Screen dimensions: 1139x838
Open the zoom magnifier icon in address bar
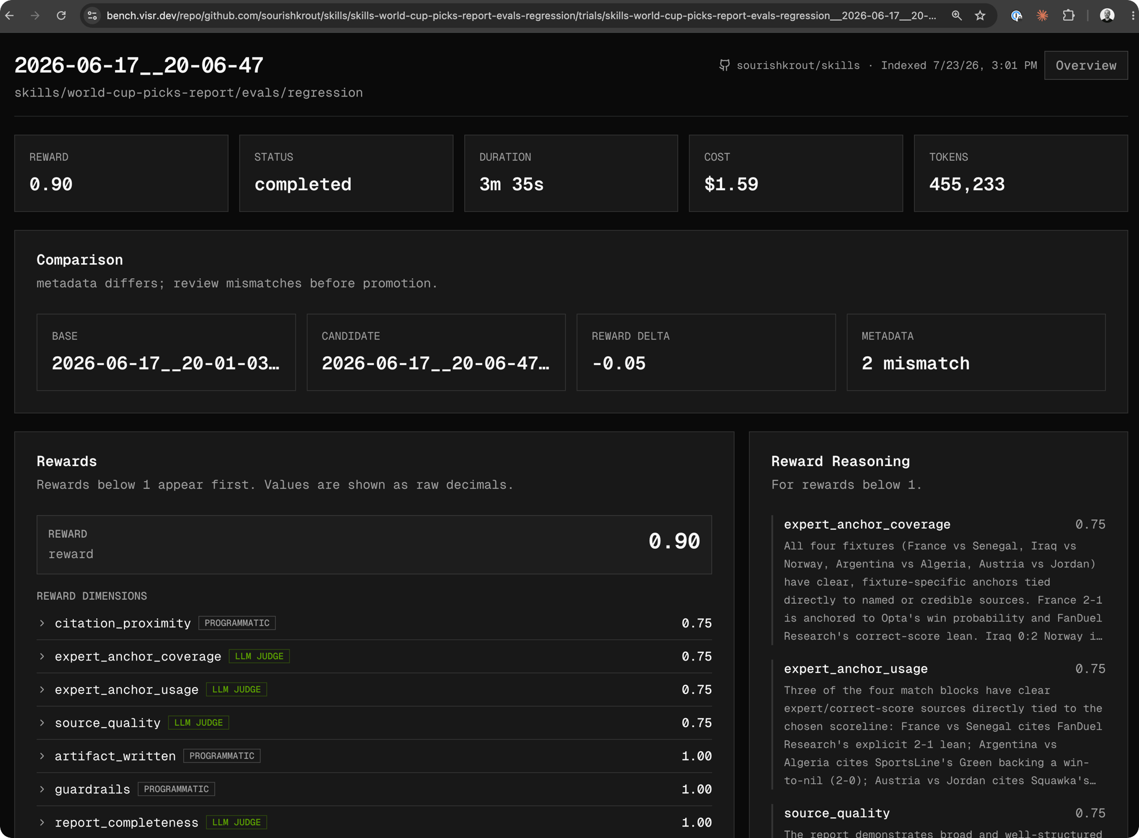(956, 16)
